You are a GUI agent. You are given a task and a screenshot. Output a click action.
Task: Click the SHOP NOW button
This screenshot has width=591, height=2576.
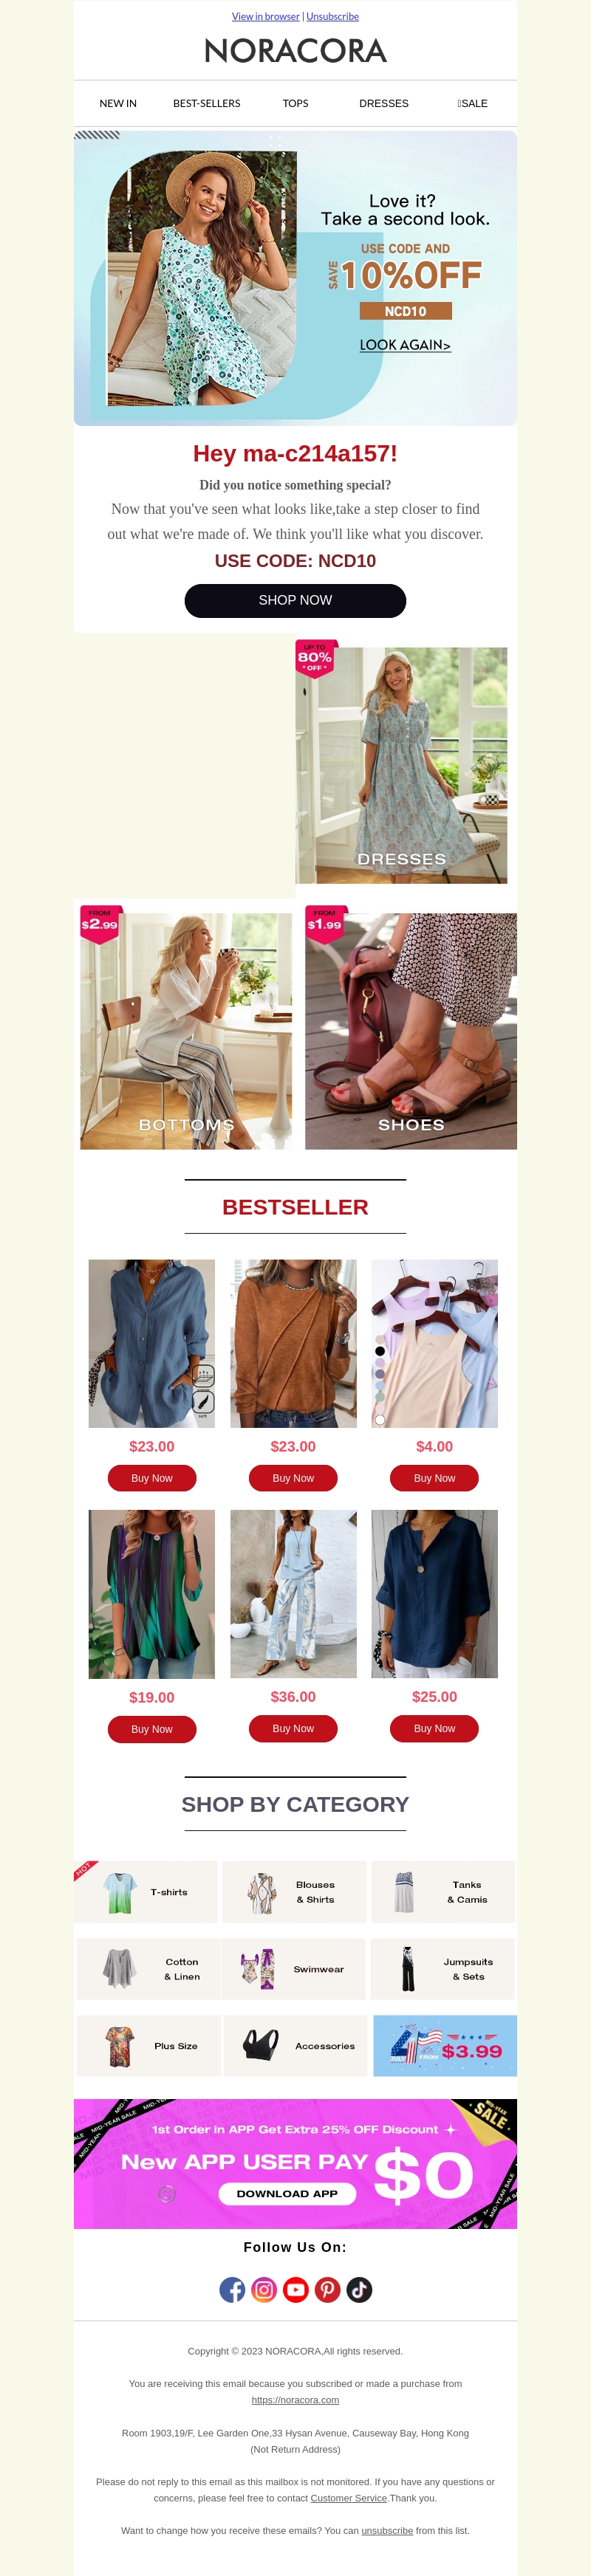click(295, 600)
